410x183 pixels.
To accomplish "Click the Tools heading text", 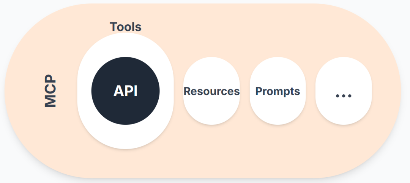I will (x=126, y=27).
